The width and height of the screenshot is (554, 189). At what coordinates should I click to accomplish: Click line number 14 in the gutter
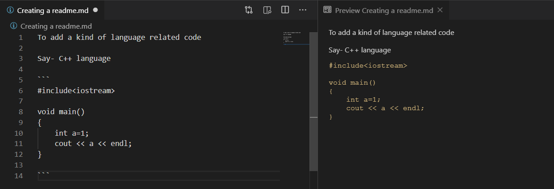(18, 176)
